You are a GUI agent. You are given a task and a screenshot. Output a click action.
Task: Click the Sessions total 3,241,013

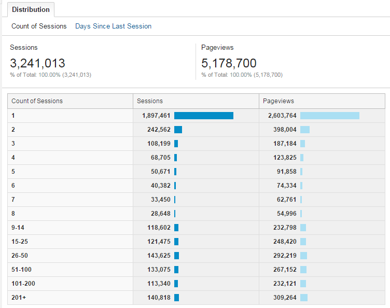pos(37,63)
